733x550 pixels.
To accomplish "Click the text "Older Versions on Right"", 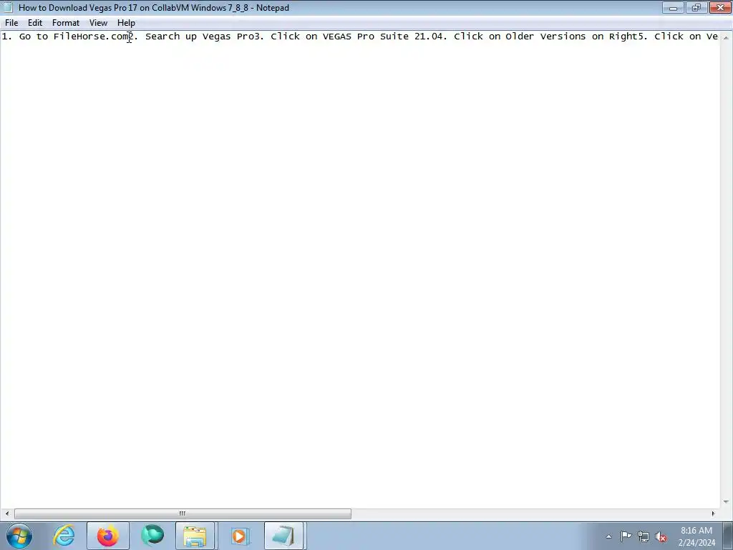I will (571, 37).
